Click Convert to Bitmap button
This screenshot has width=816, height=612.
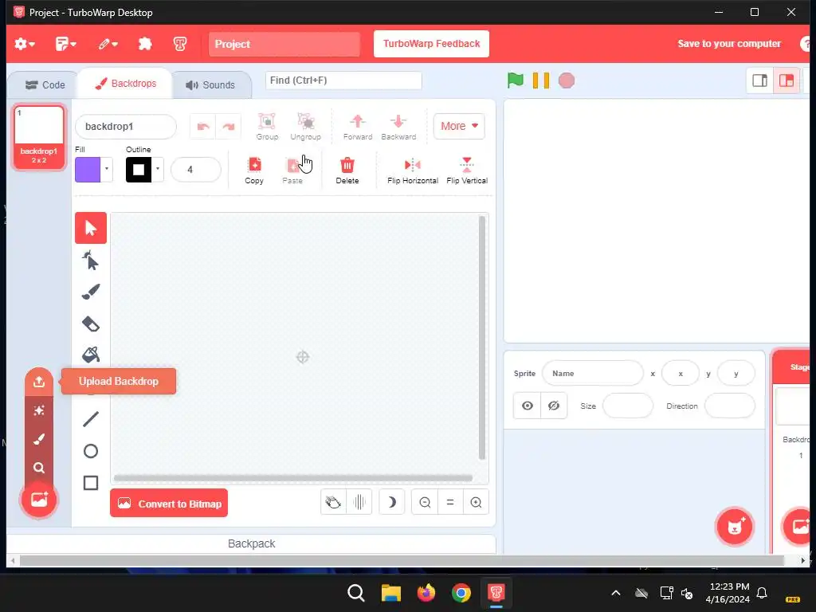tap(169, 504)
